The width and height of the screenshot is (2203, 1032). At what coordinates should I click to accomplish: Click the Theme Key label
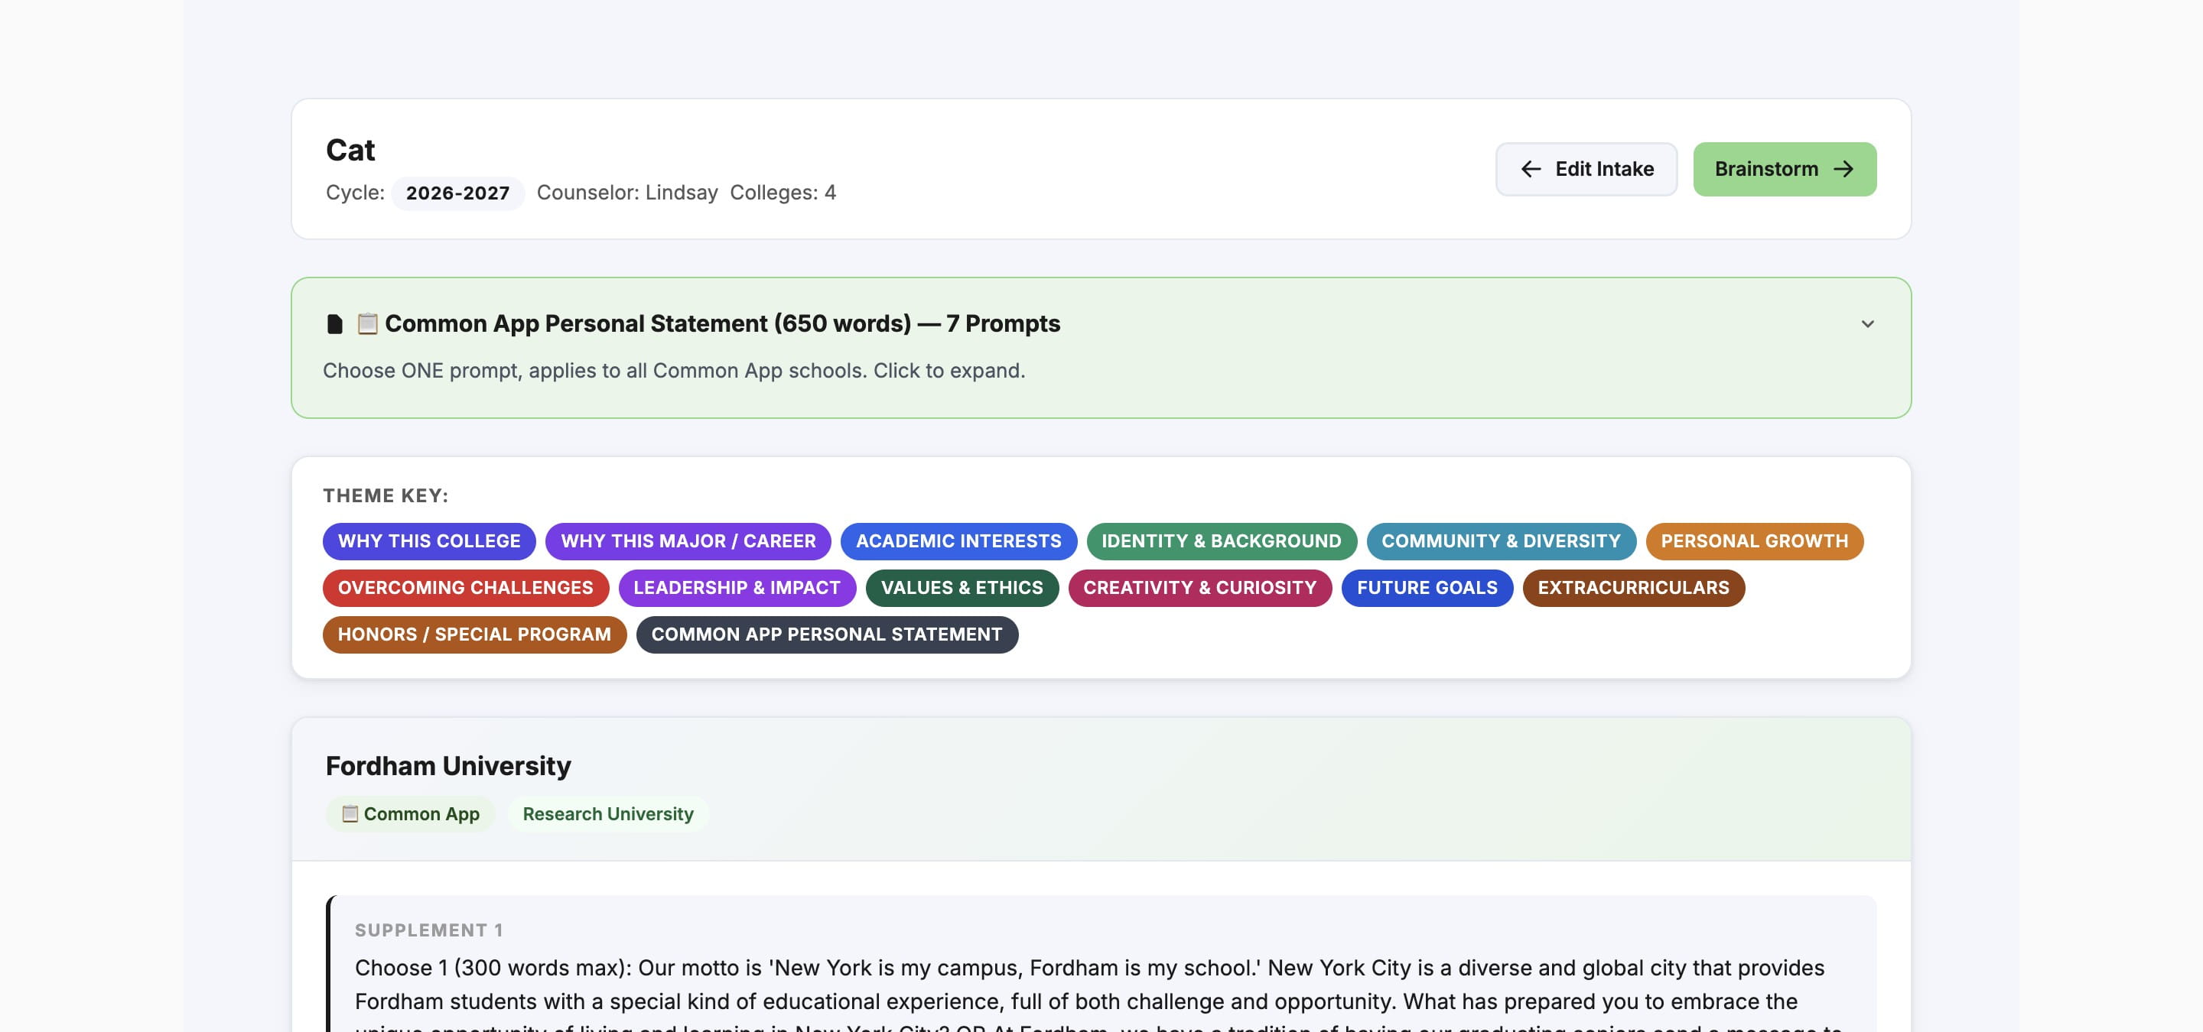(x=386, y=496)
